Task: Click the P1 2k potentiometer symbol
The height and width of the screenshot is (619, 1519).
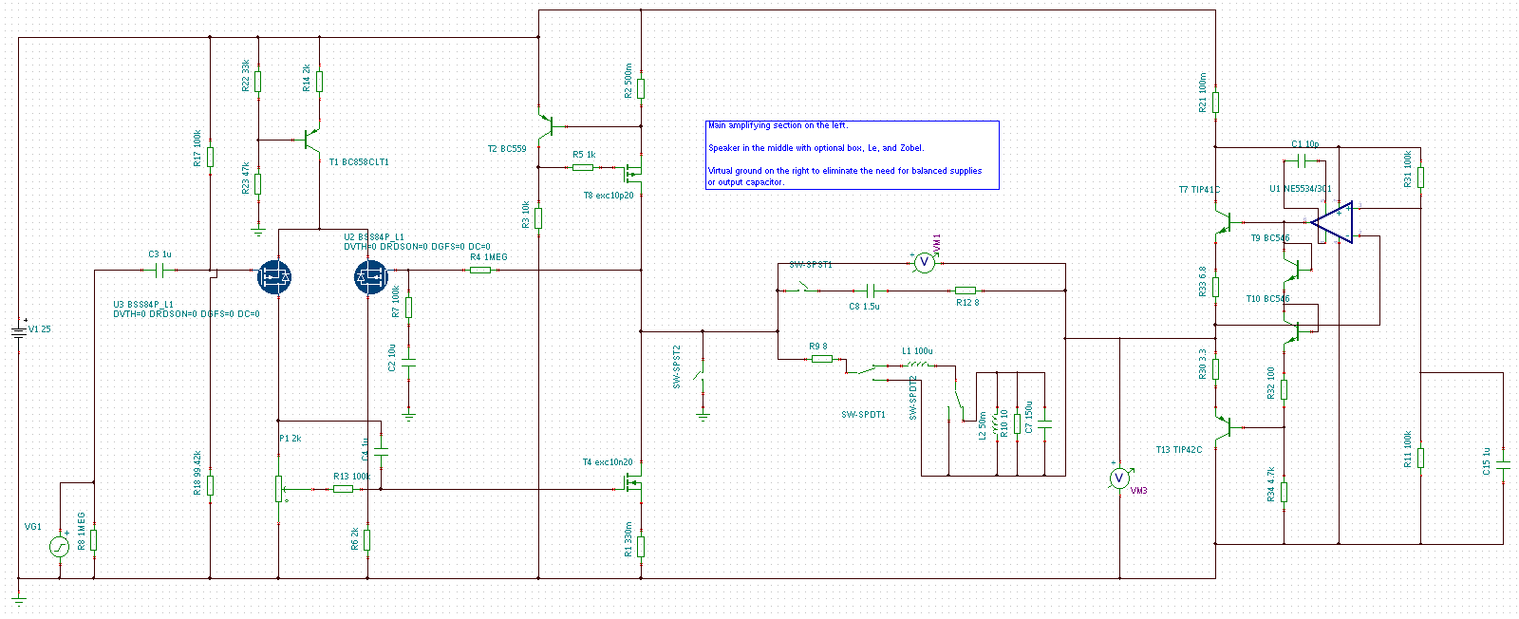Action: tap(280, 488)
